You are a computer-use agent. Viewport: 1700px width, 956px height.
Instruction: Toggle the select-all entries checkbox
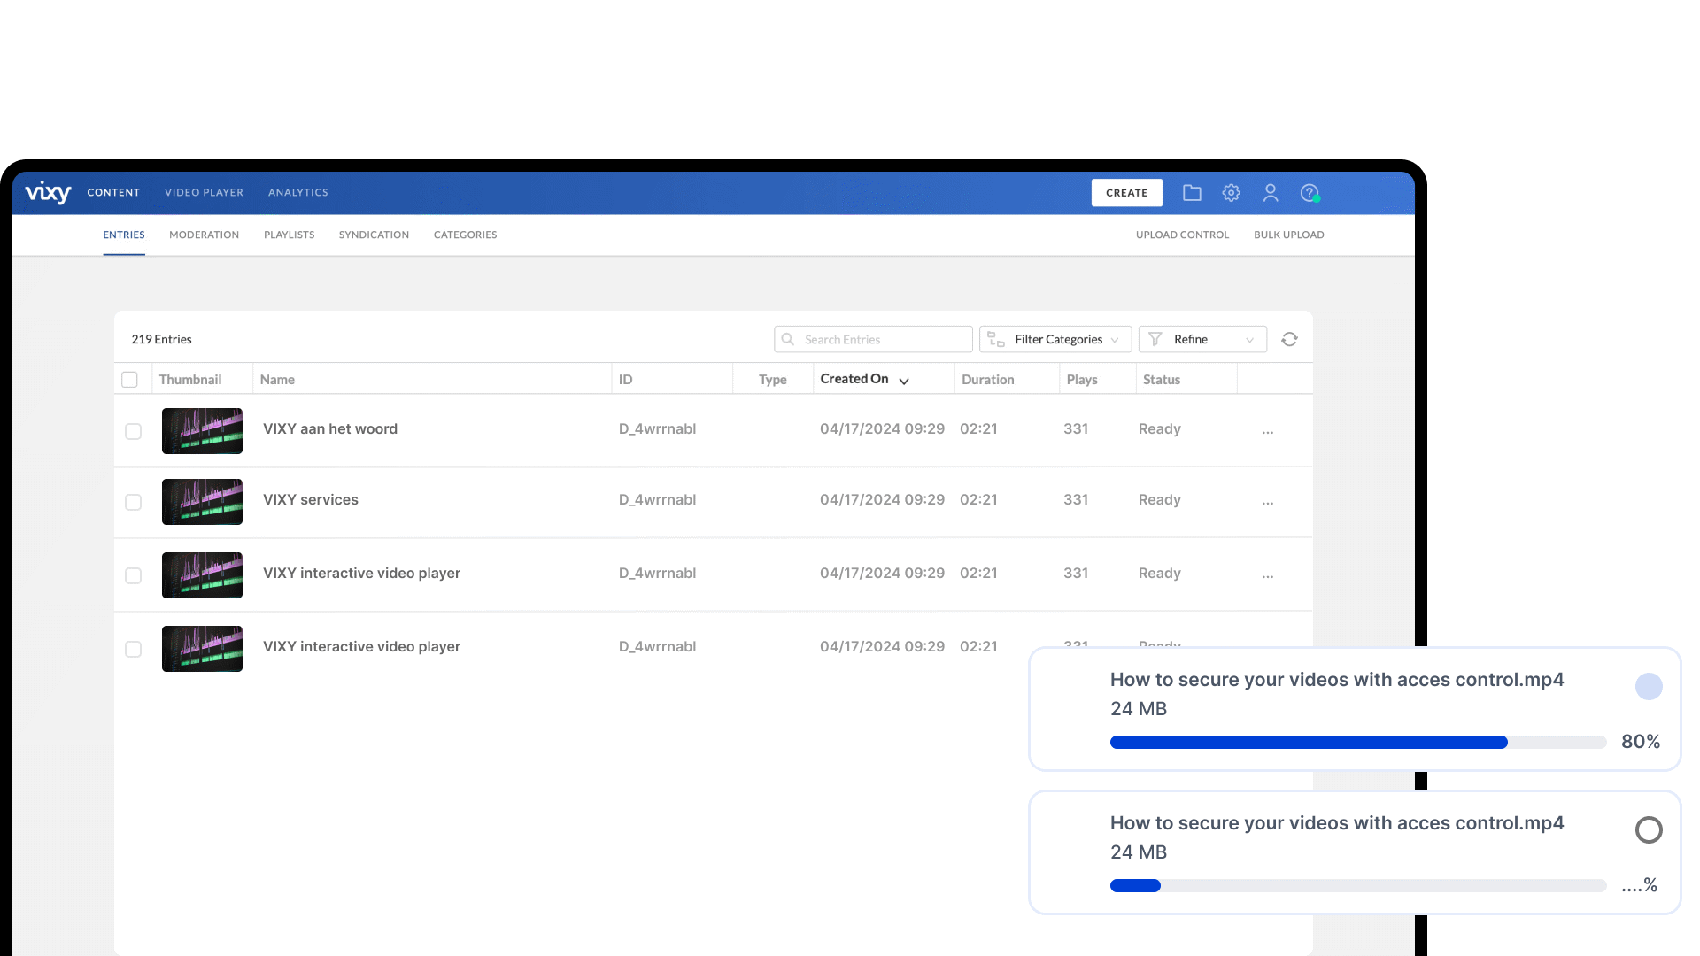(129, 380)
